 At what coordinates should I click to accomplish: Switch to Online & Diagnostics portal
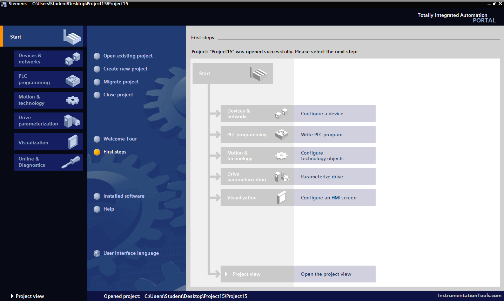click(x=48, y=162)
